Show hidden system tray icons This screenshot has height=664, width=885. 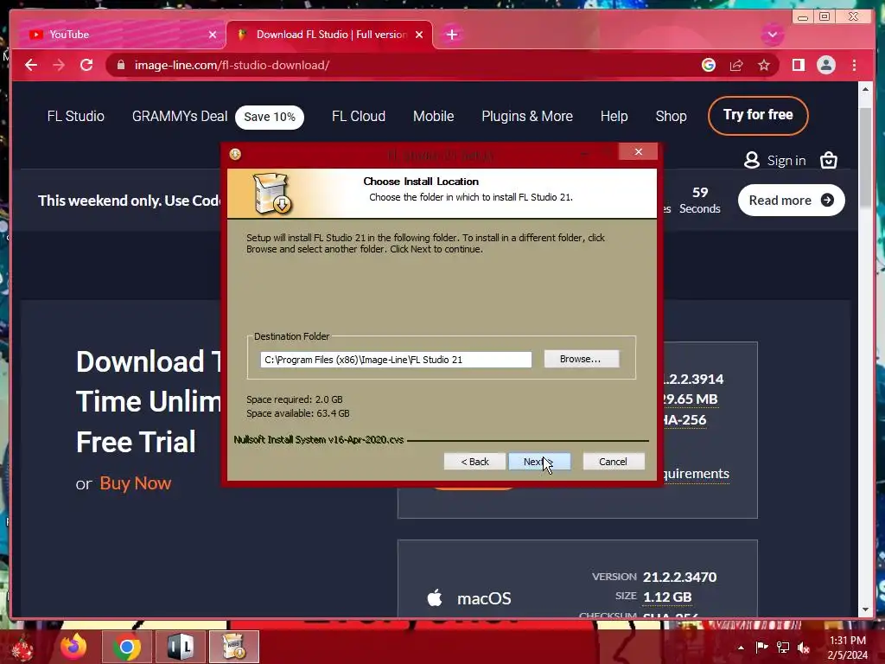[x=741, y=648]
